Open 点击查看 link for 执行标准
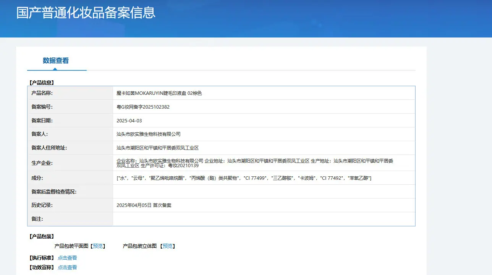Viewport: 492px width, 275px height. point(67,258)
